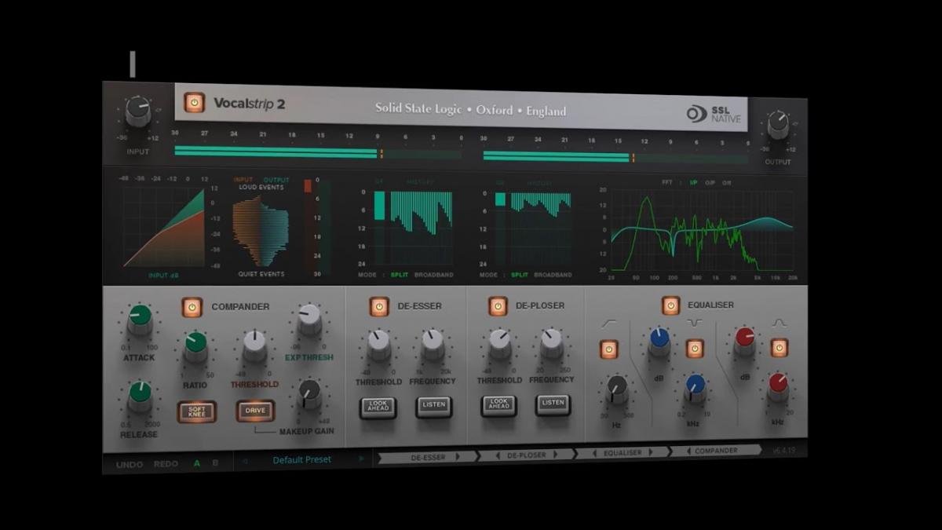Click the compander transfer curve graph
Viewport: 942px width, 530px height.
tap(163, 227)
